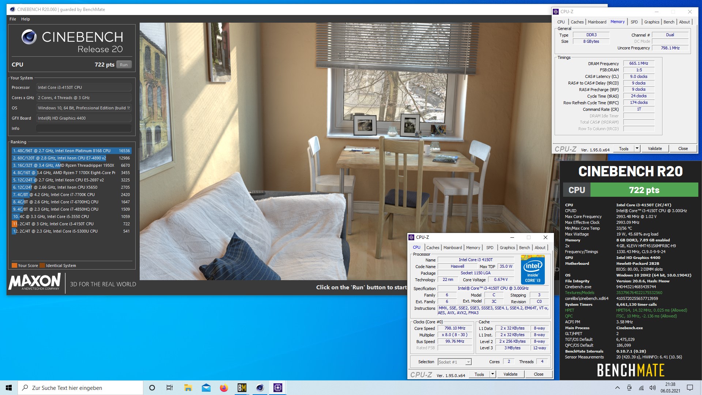Click the Maxon logo in Cinebench

coord(35,282)
